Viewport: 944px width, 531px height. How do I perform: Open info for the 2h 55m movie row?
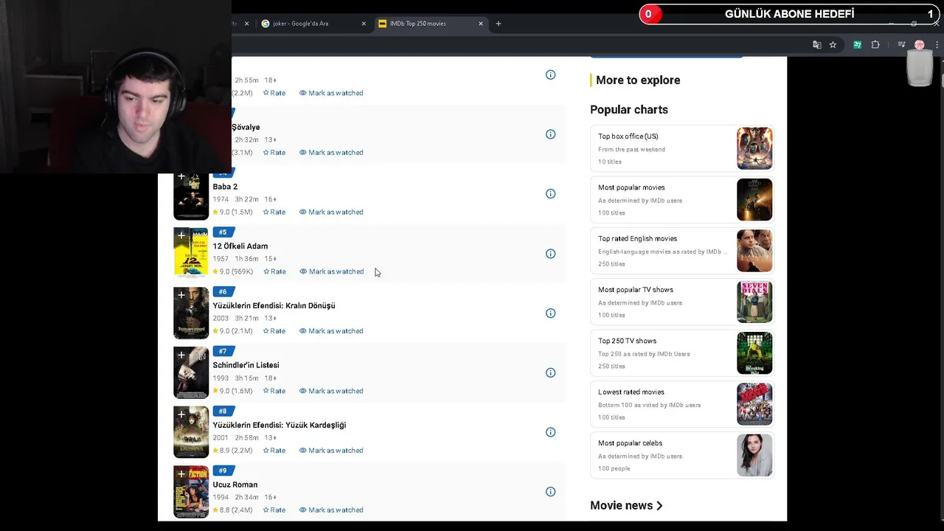(550, 74)
